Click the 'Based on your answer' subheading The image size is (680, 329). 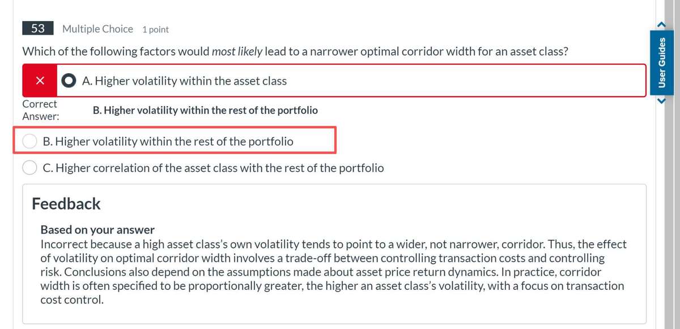97,230
